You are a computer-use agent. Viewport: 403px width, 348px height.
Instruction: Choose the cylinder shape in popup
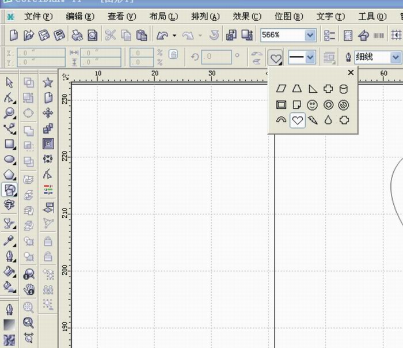344,89
